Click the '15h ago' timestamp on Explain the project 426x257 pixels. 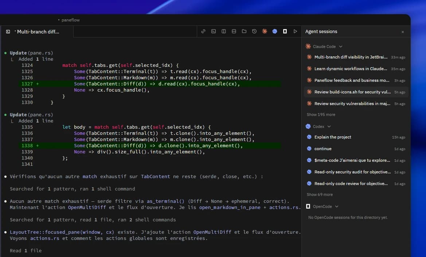[399, 137]
